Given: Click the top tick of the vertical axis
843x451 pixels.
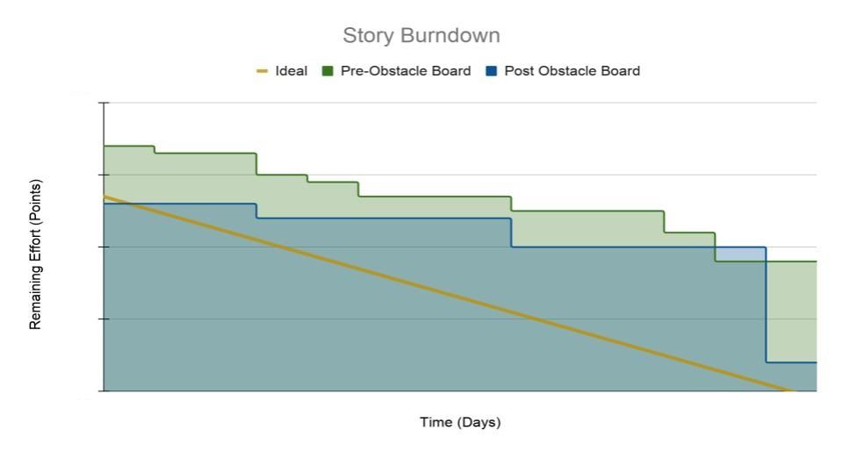Looking at the screenshot, I should (x=104, y=103).
